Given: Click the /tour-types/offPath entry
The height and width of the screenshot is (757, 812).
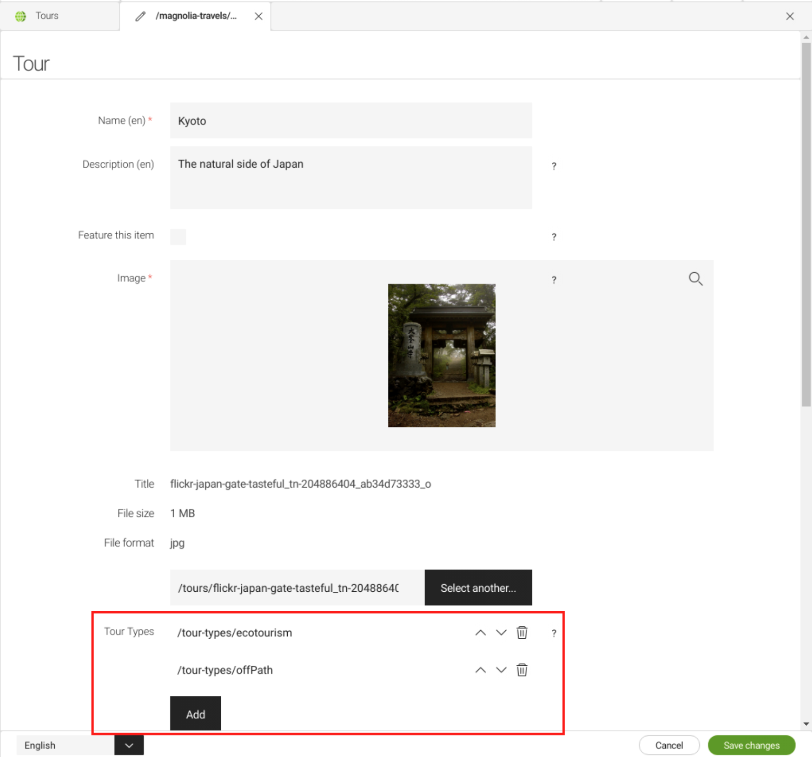Looking at the screenshot, I should 225,670.
